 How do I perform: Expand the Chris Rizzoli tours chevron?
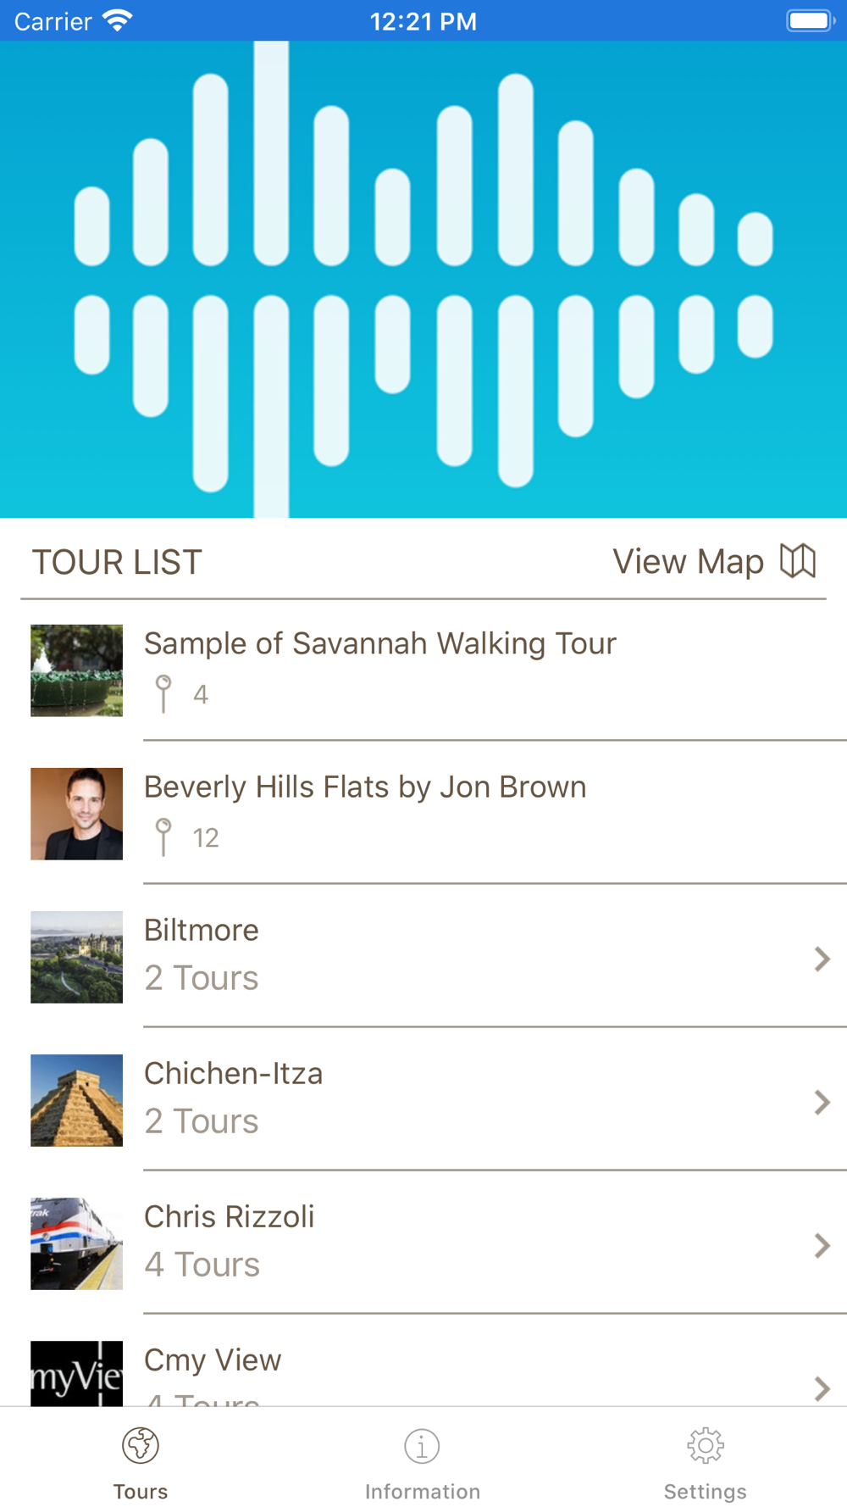822,1245
